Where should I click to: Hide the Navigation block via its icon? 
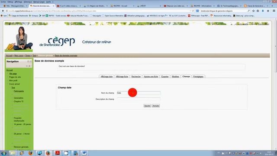click(x=28, y=62)
